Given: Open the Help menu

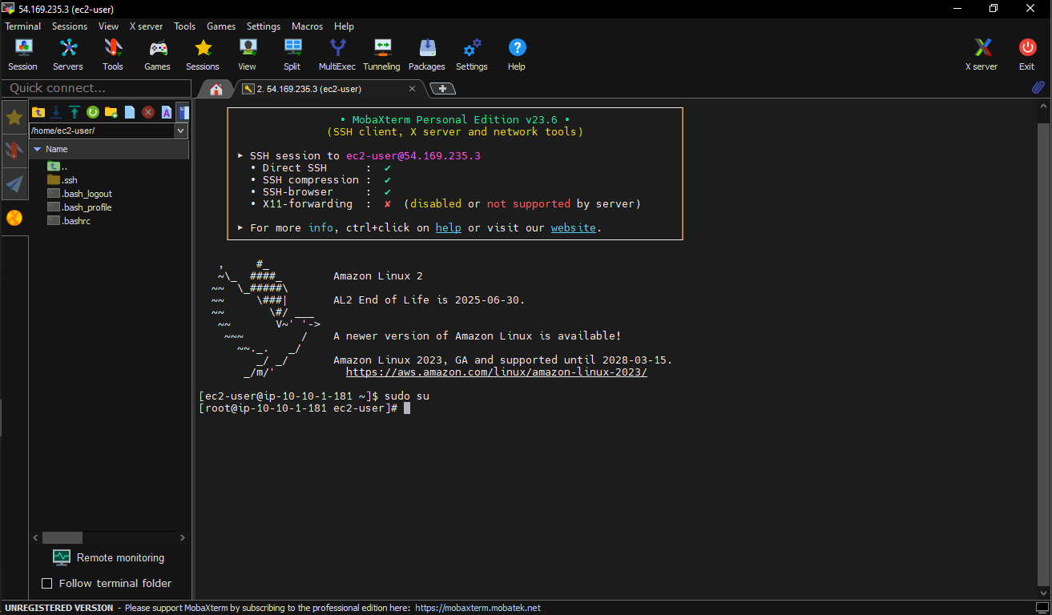Looking at the screenshot, I should pos(344,26).
